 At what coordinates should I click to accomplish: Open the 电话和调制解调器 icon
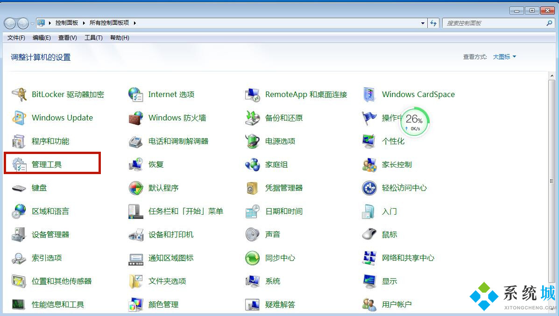pyautogui.click(x=136, y=141)
